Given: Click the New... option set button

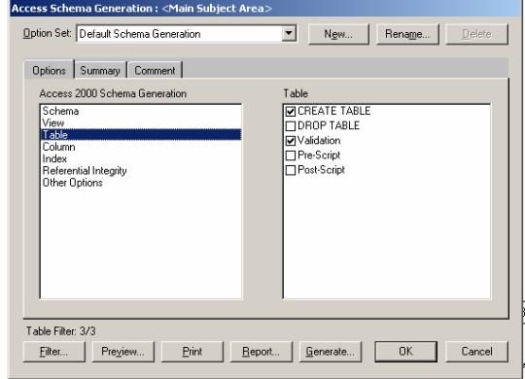Looking at the screenshot, I should pyautogui.click(x=338, y=34).
